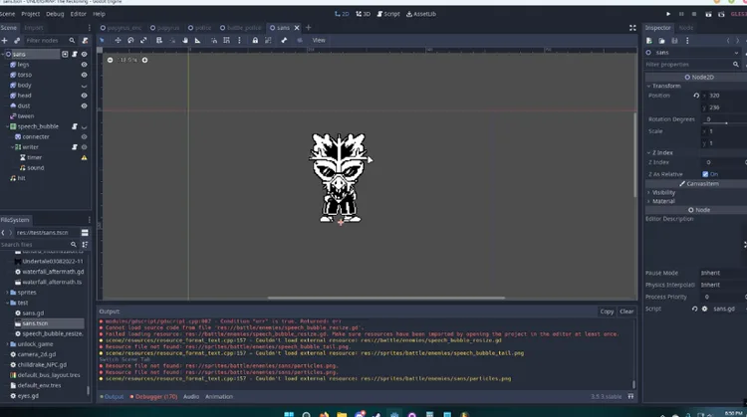This screenshot has height=417, width=747.
Task: Switch to the 3D workspace
Action: pyautogui.click(x=363, y=14)
